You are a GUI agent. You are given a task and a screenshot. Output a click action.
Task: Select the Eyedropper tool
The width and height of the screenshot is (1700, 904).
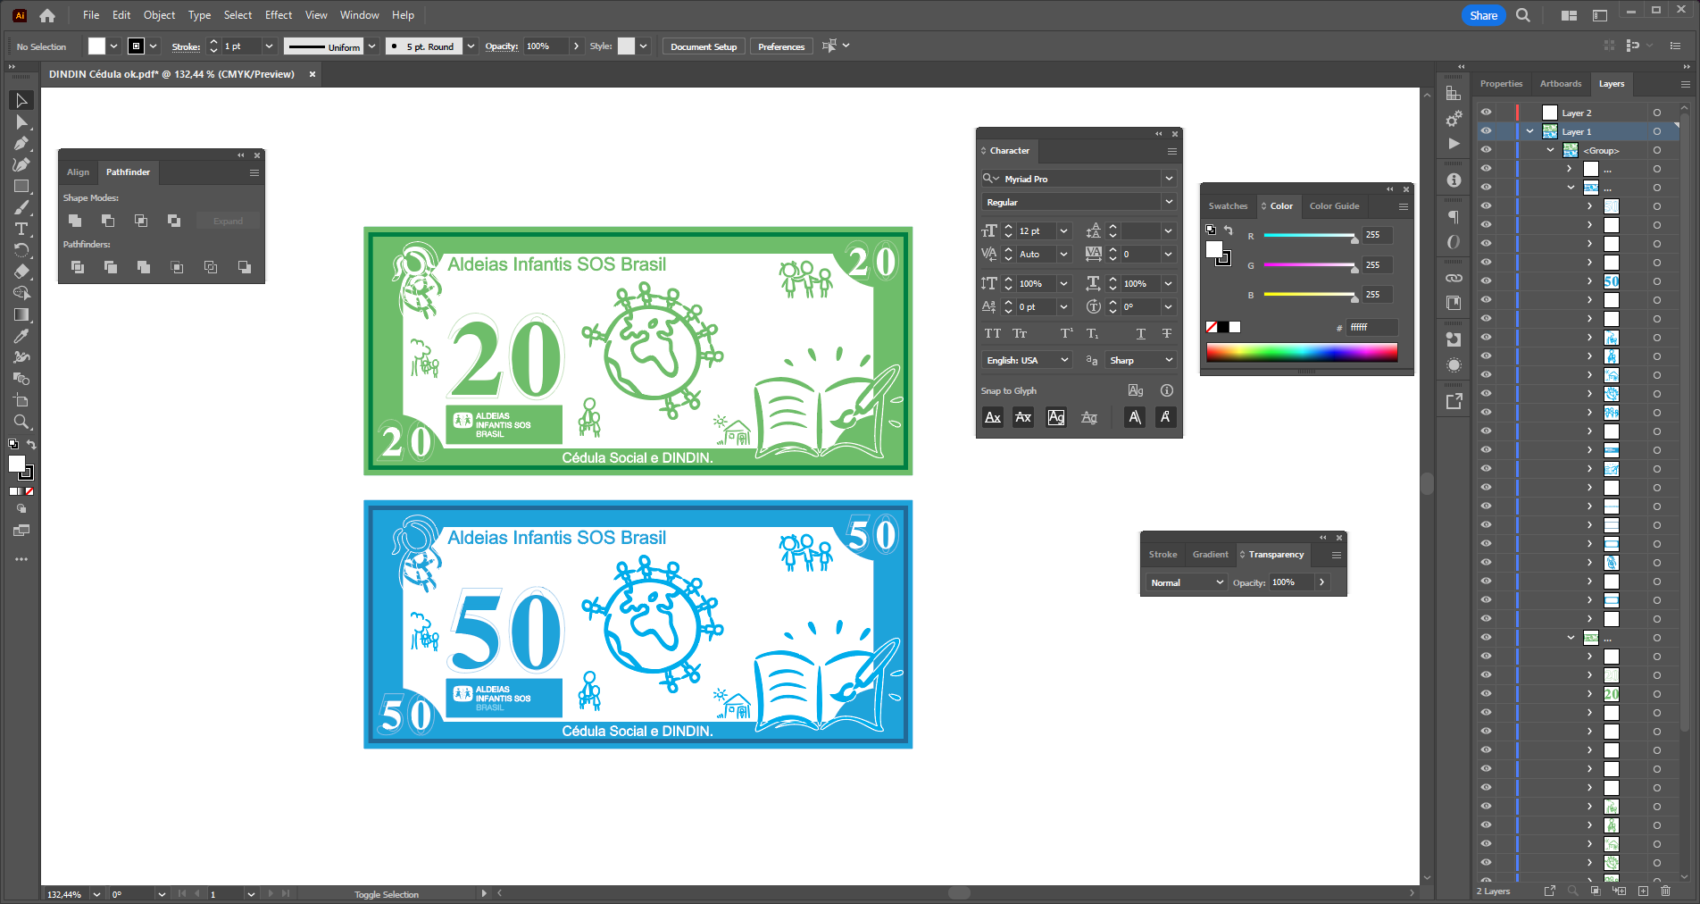(x=21, y=337)
